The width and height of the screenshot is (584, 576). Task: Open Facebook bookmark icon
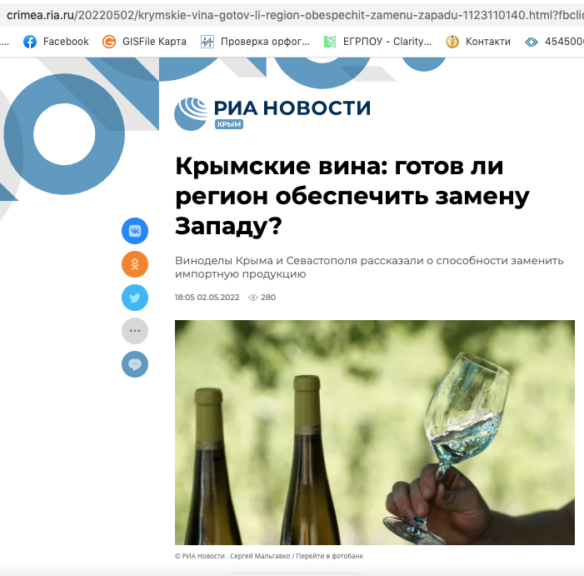pyautogui.click(x=30, y=42)
